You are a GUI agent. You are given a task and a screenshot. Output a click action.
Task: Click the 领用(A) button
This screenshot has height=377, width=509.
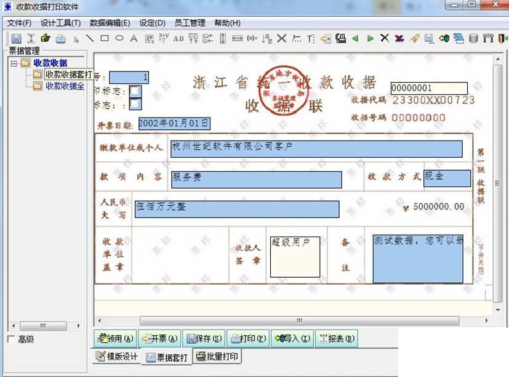(x=115, y=339)
